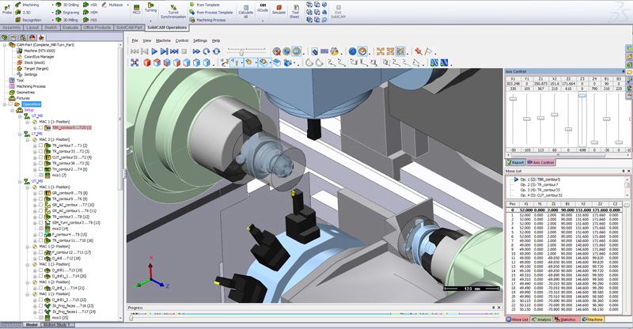The image size is (633, 329).
Task: Add an HSS operation
Action: point(90,20)
